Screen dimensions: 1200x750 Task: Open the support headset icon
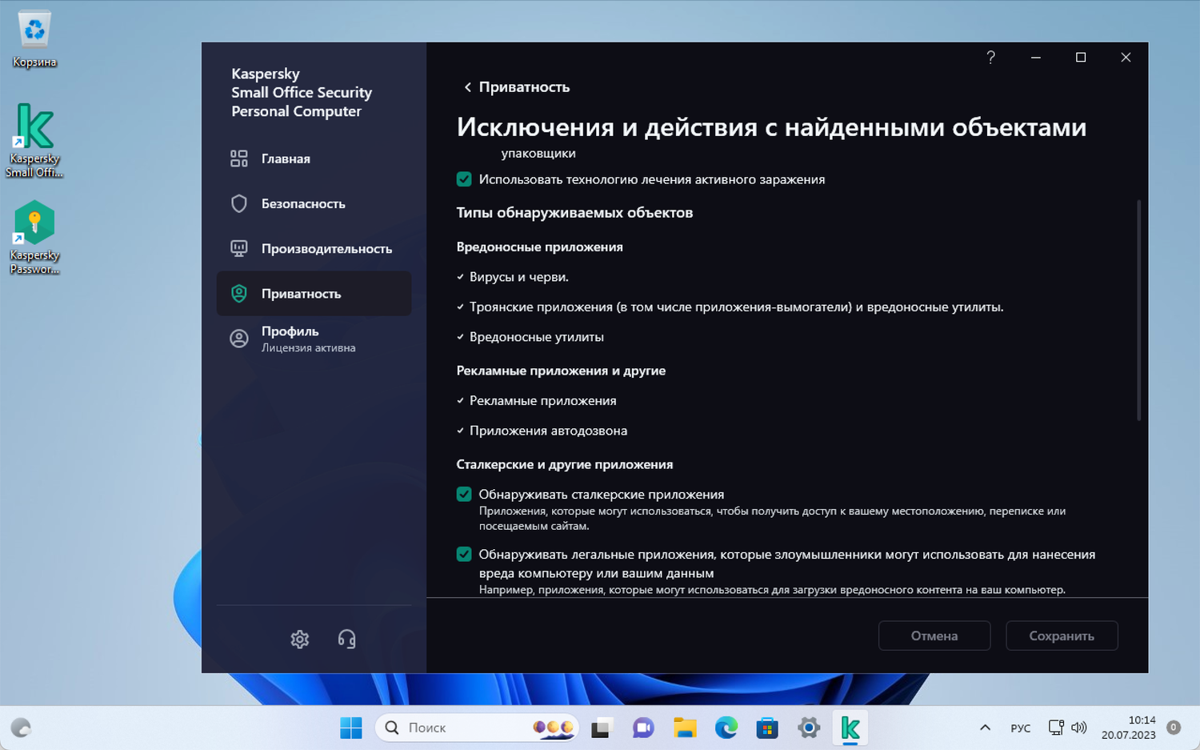346,639
